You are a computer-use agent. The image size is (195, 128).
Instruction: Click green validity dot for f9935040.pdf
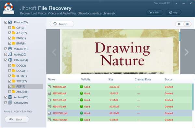point(82,93)
